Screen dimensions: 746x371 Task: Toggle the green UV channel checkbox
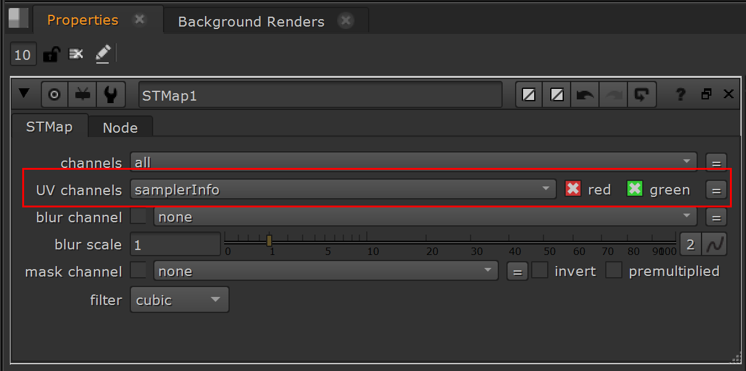[635, 189]
